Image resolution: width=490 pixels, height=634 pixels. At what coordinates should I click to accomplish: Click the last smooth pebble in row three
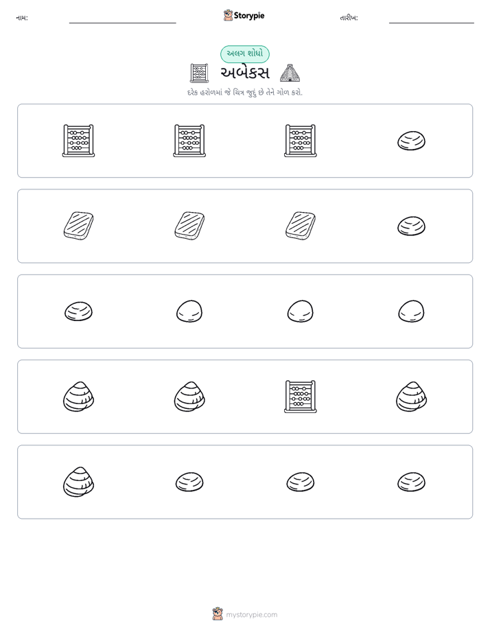pos(411,312)
